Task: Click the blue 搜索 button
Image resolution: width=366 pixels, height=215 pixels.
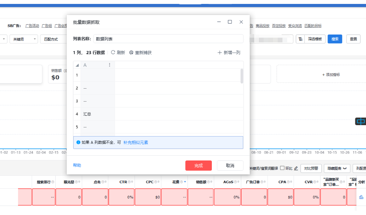Action: 335,39
